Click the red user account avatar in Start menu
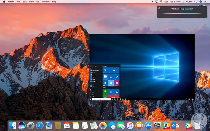Viewport: 210px width, 131px height. (91, 66)
